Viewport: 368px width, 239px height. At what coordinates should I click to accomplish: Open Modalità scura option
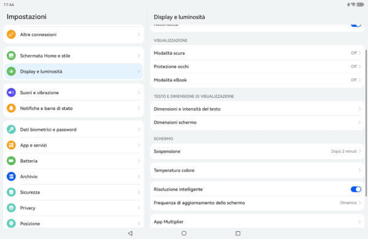[257, 53]
